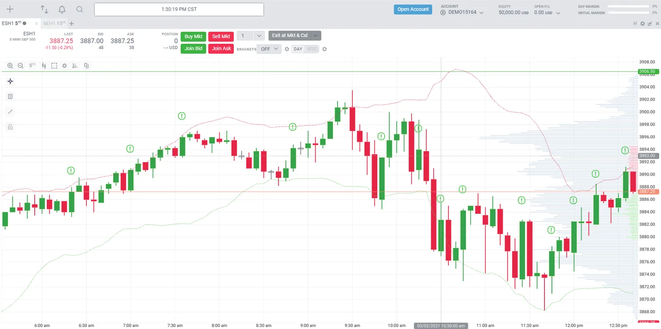Open the chart settings gear
The image size is (661, 329).
coord(64,66)
